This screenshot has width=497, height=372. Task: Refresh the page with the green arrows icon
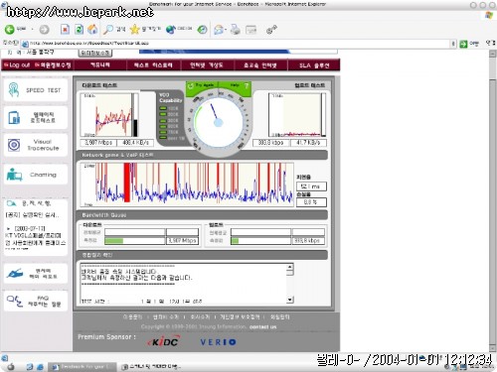[x=79, y=30]
